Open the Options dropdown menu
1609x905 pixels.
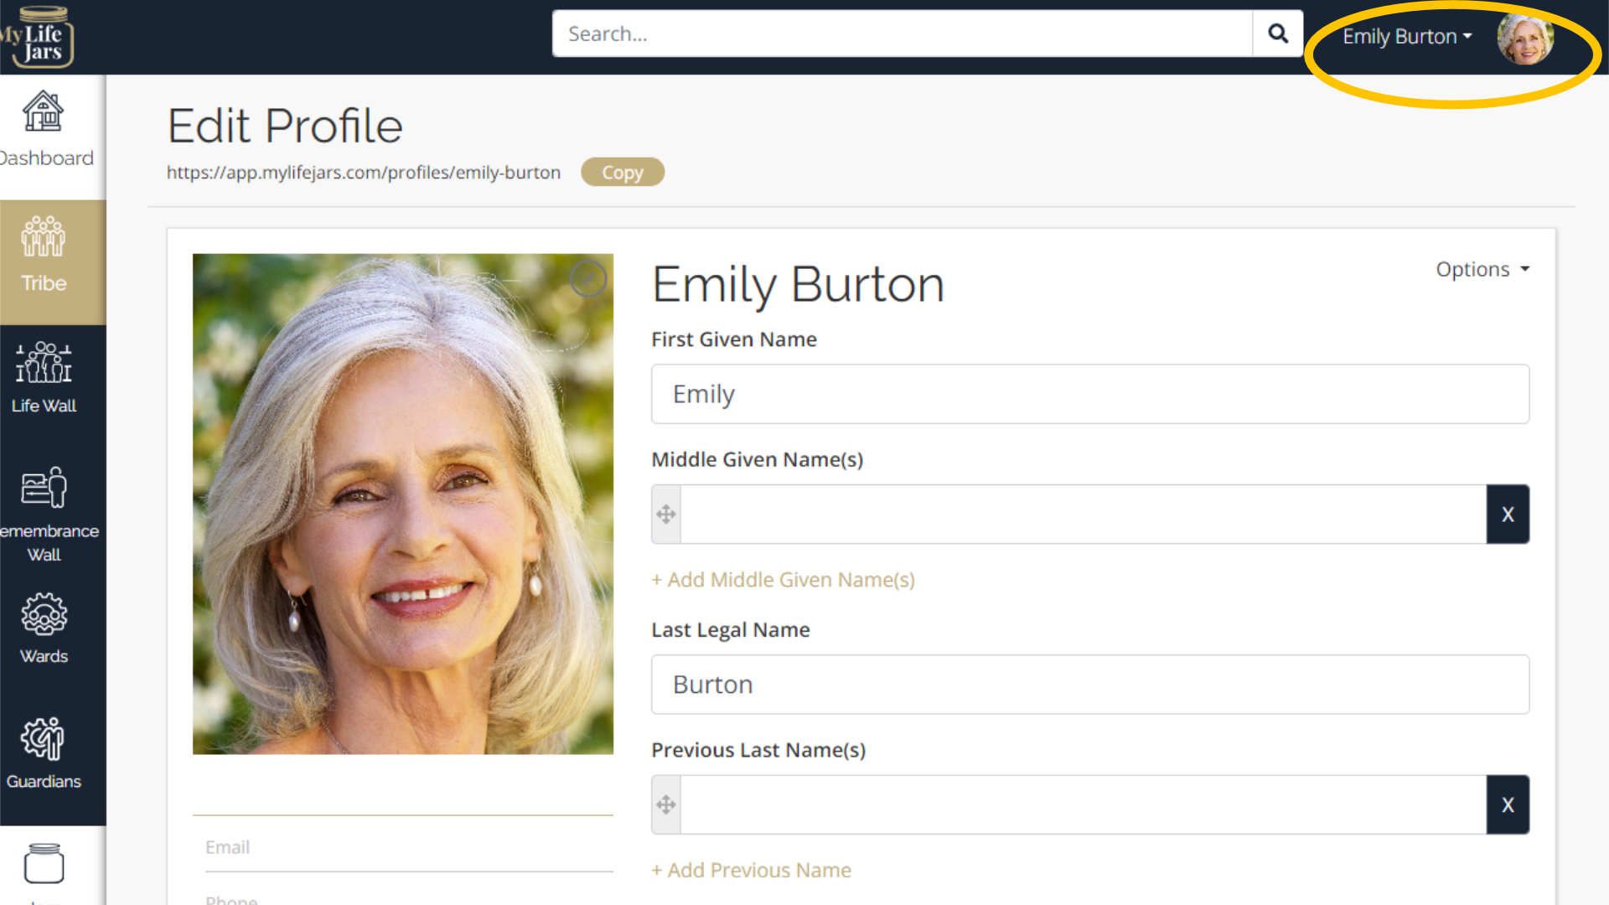(x=1482, y=269)
